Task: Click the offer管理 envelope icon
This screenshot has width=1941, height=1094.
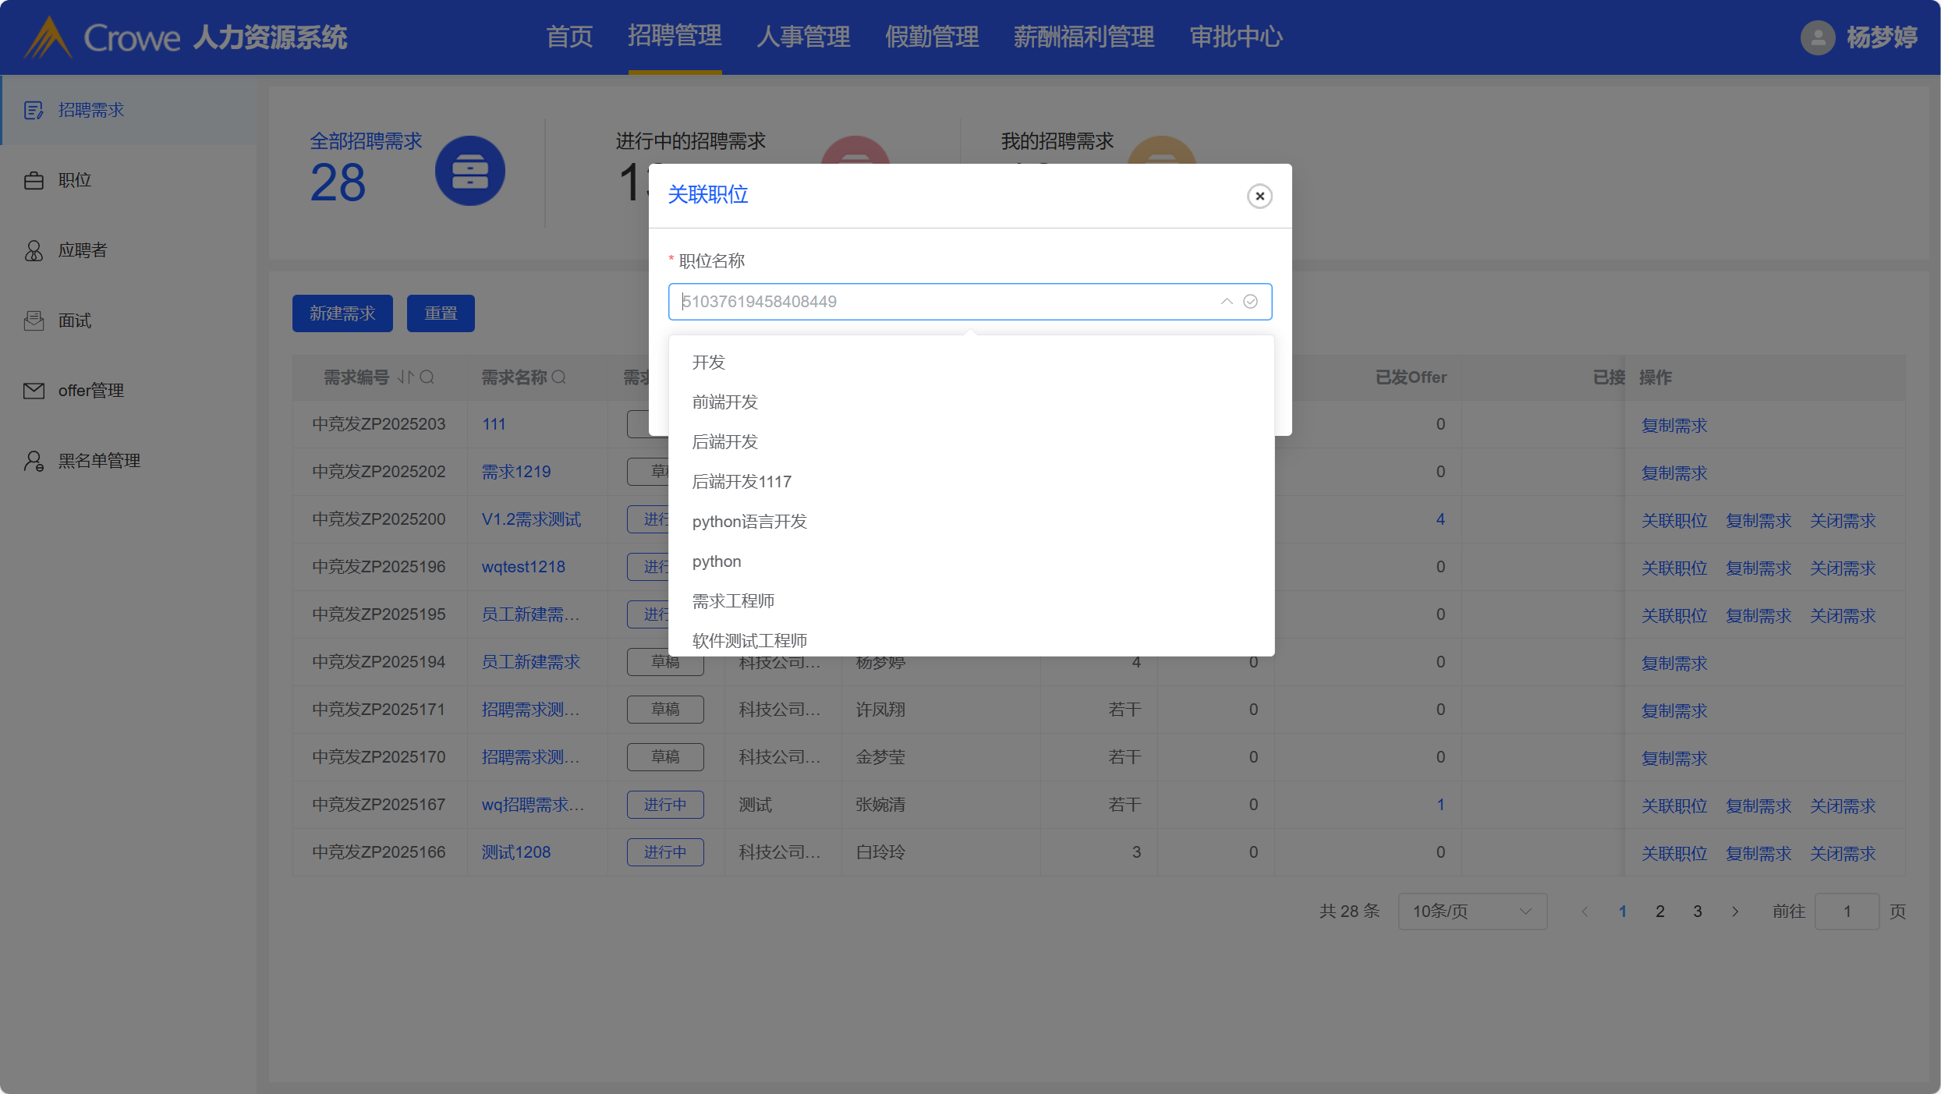Action: pos(34,391)
